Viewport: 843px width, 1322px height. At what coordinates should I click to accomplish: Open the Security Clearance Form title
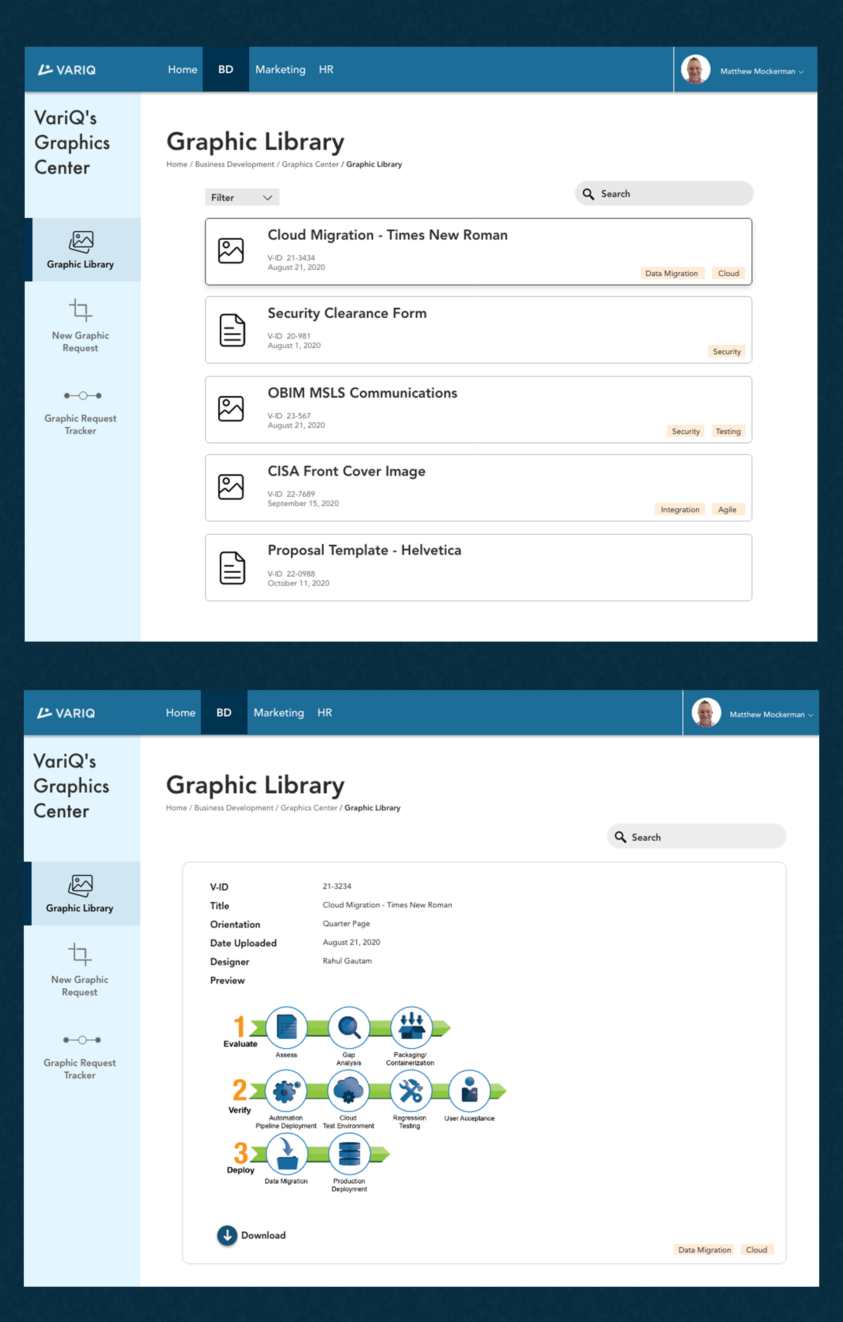347,313
